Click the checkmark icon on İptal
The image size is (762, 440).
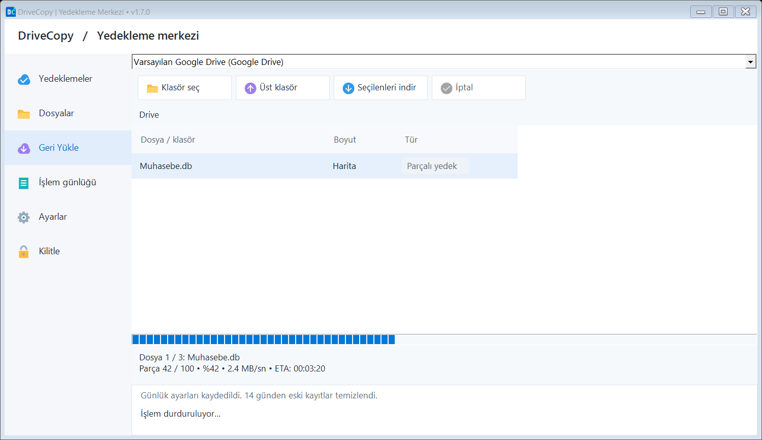[x=447, y=88]
